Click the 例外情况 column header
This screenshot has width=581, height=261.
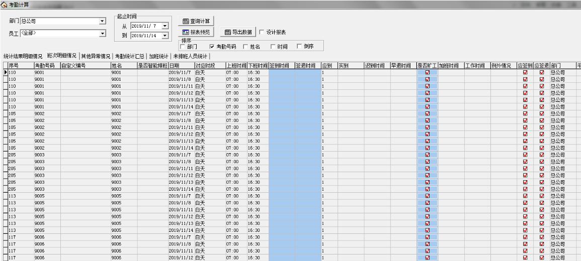pyautogui.click(x=504, y=65)
